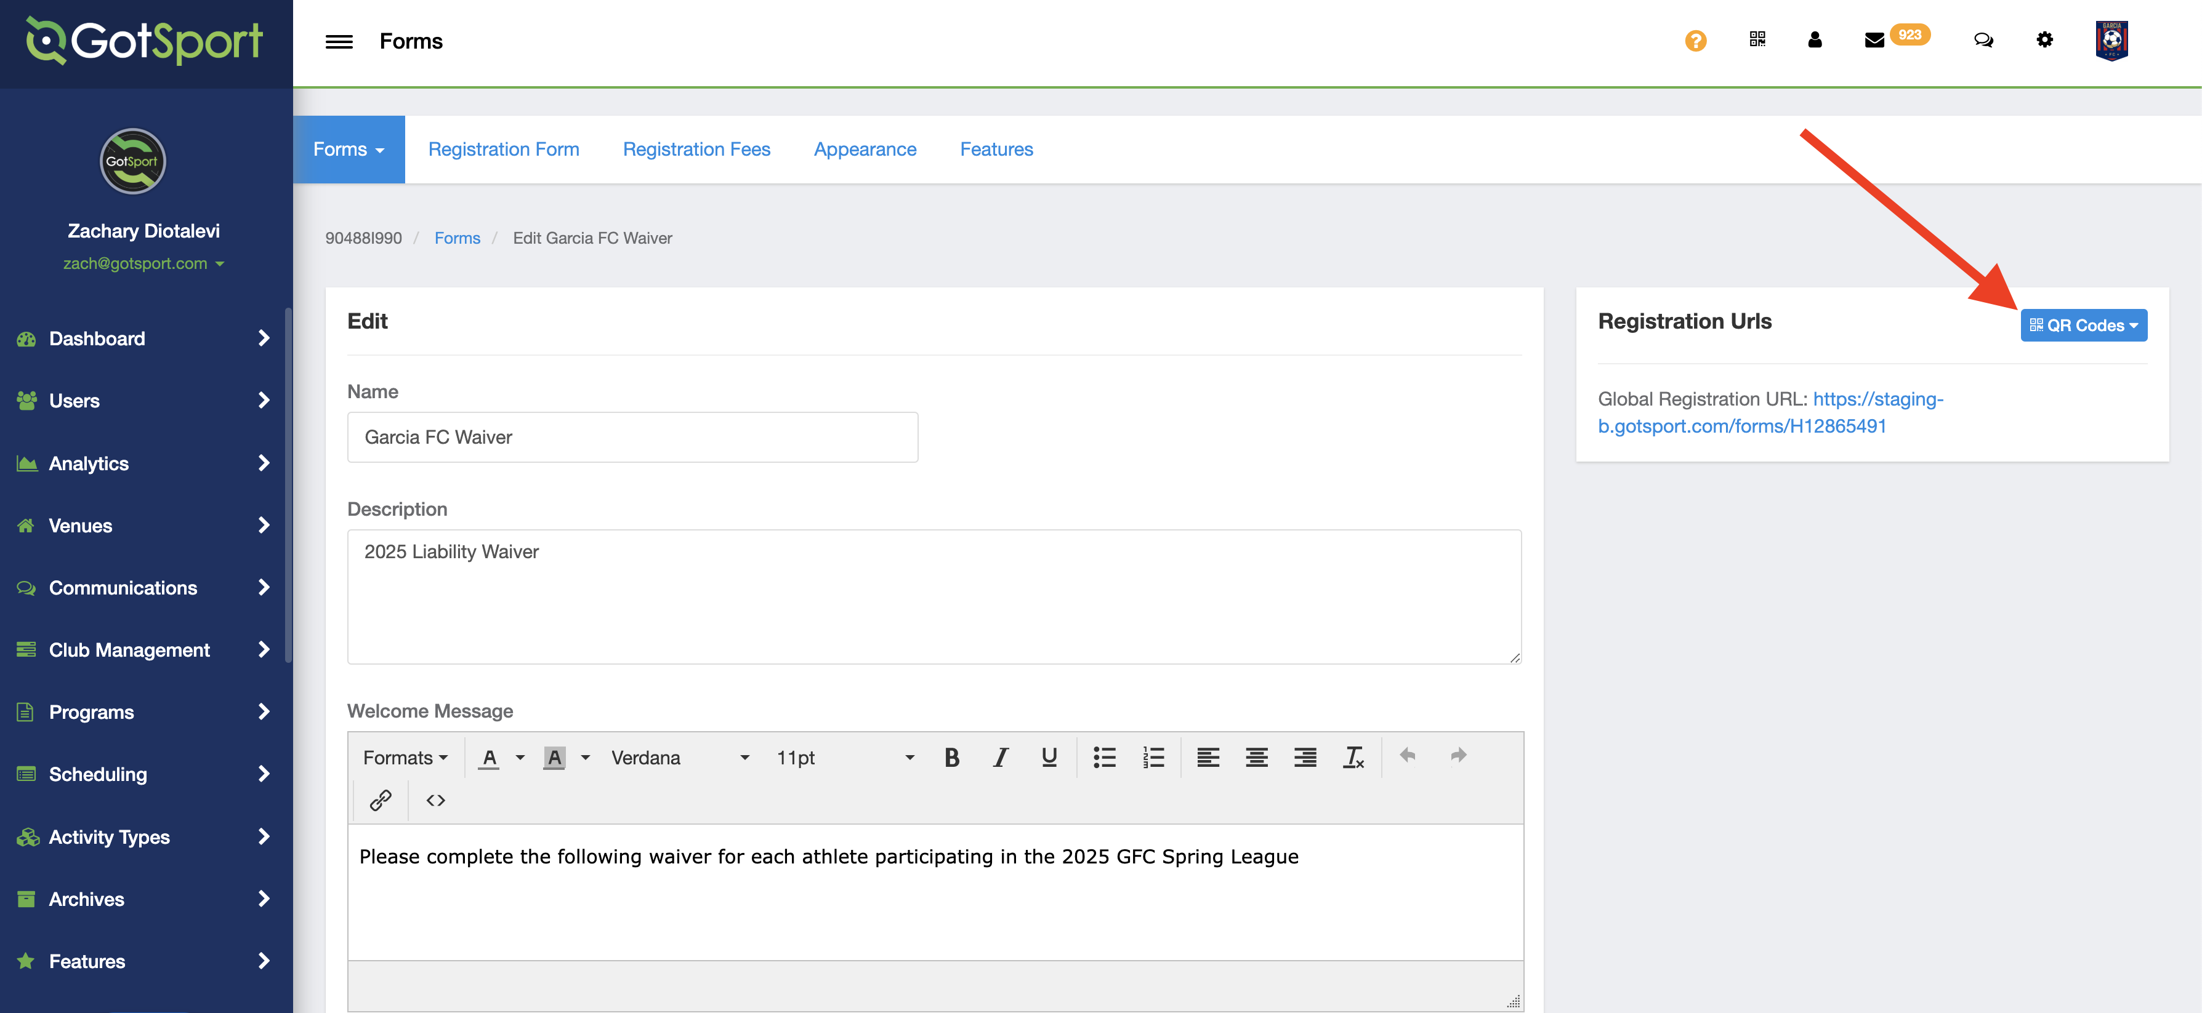This screenshot has width=2202, height=1013.
Task: Open the QR Codes dropdown button
Action: 2083,326
